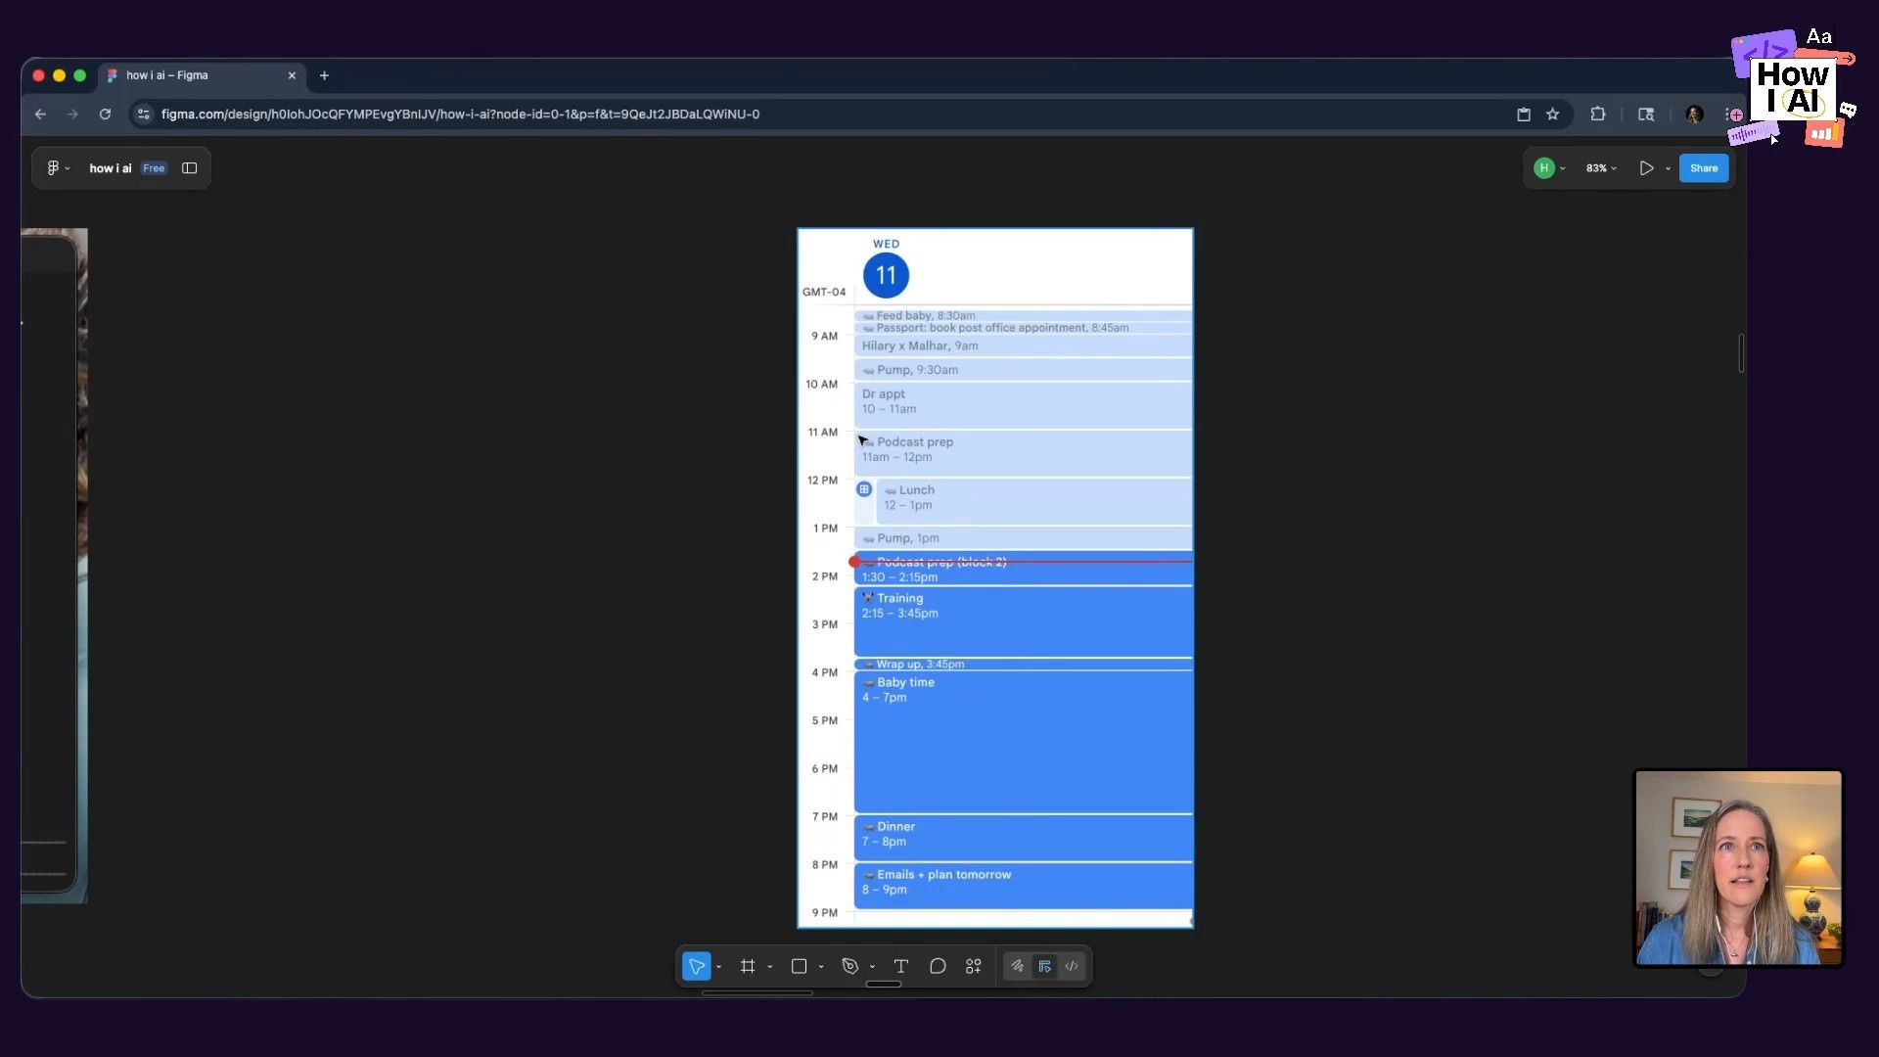Select the 'Baby time 4 – 7pm' event
This screenshot has height=1057, width=1879.
pos(1023,742)
